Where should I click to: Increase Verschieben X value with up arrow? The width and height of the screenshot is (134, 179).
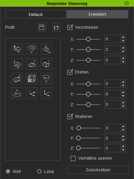123,37
